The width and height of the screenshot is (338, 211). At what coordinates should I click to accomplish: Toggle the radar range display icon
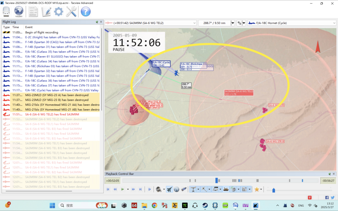pyautogui.click(x=233, y=189)
